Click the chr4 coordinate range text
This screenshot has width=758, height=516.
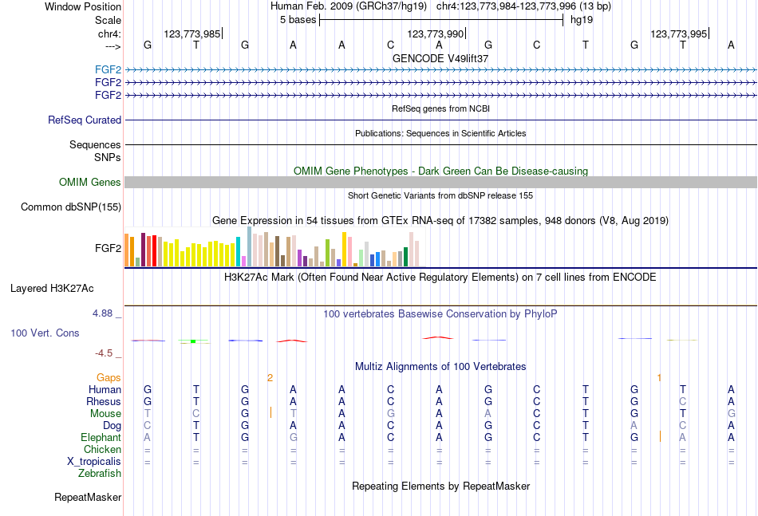(x=523, y=6)
